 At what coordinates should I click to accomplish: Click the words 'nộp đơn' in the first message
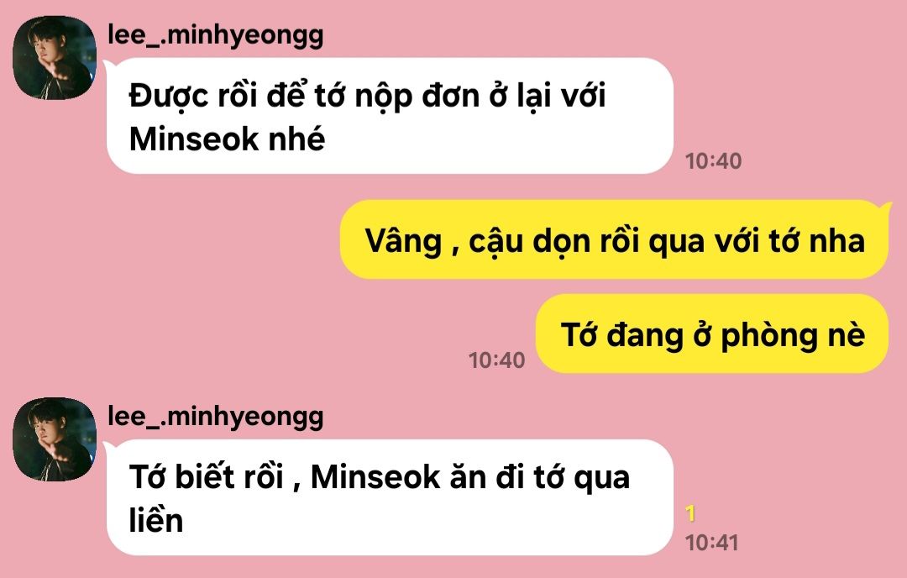[417, 96]
